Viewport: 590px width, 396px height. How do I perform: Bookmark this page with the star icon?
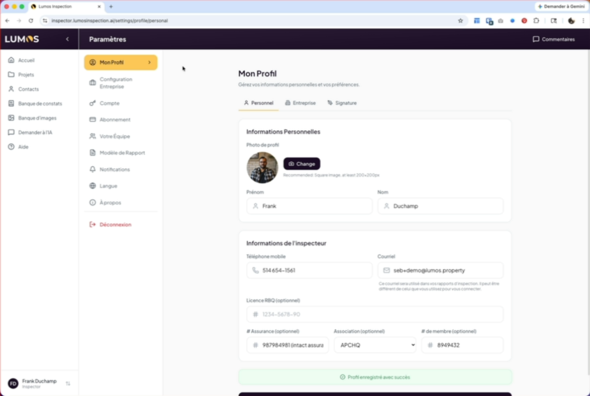(460, 21)
